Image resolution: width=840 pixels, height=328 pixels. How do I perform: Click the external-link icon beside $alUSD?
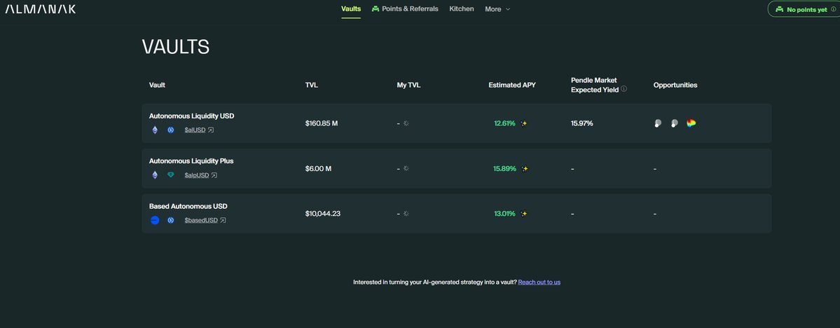tap(211, 130)
